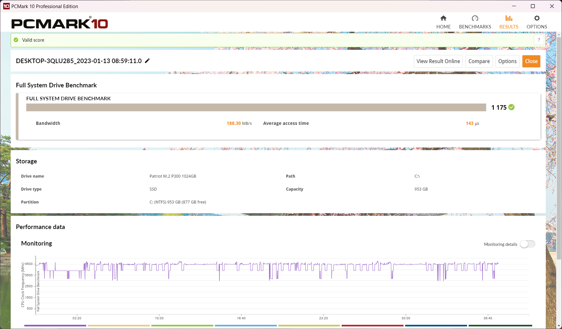Viewport: 562px width, 329px height.
Task: Click the red legend color bar
Action: (x=372, y=325)
